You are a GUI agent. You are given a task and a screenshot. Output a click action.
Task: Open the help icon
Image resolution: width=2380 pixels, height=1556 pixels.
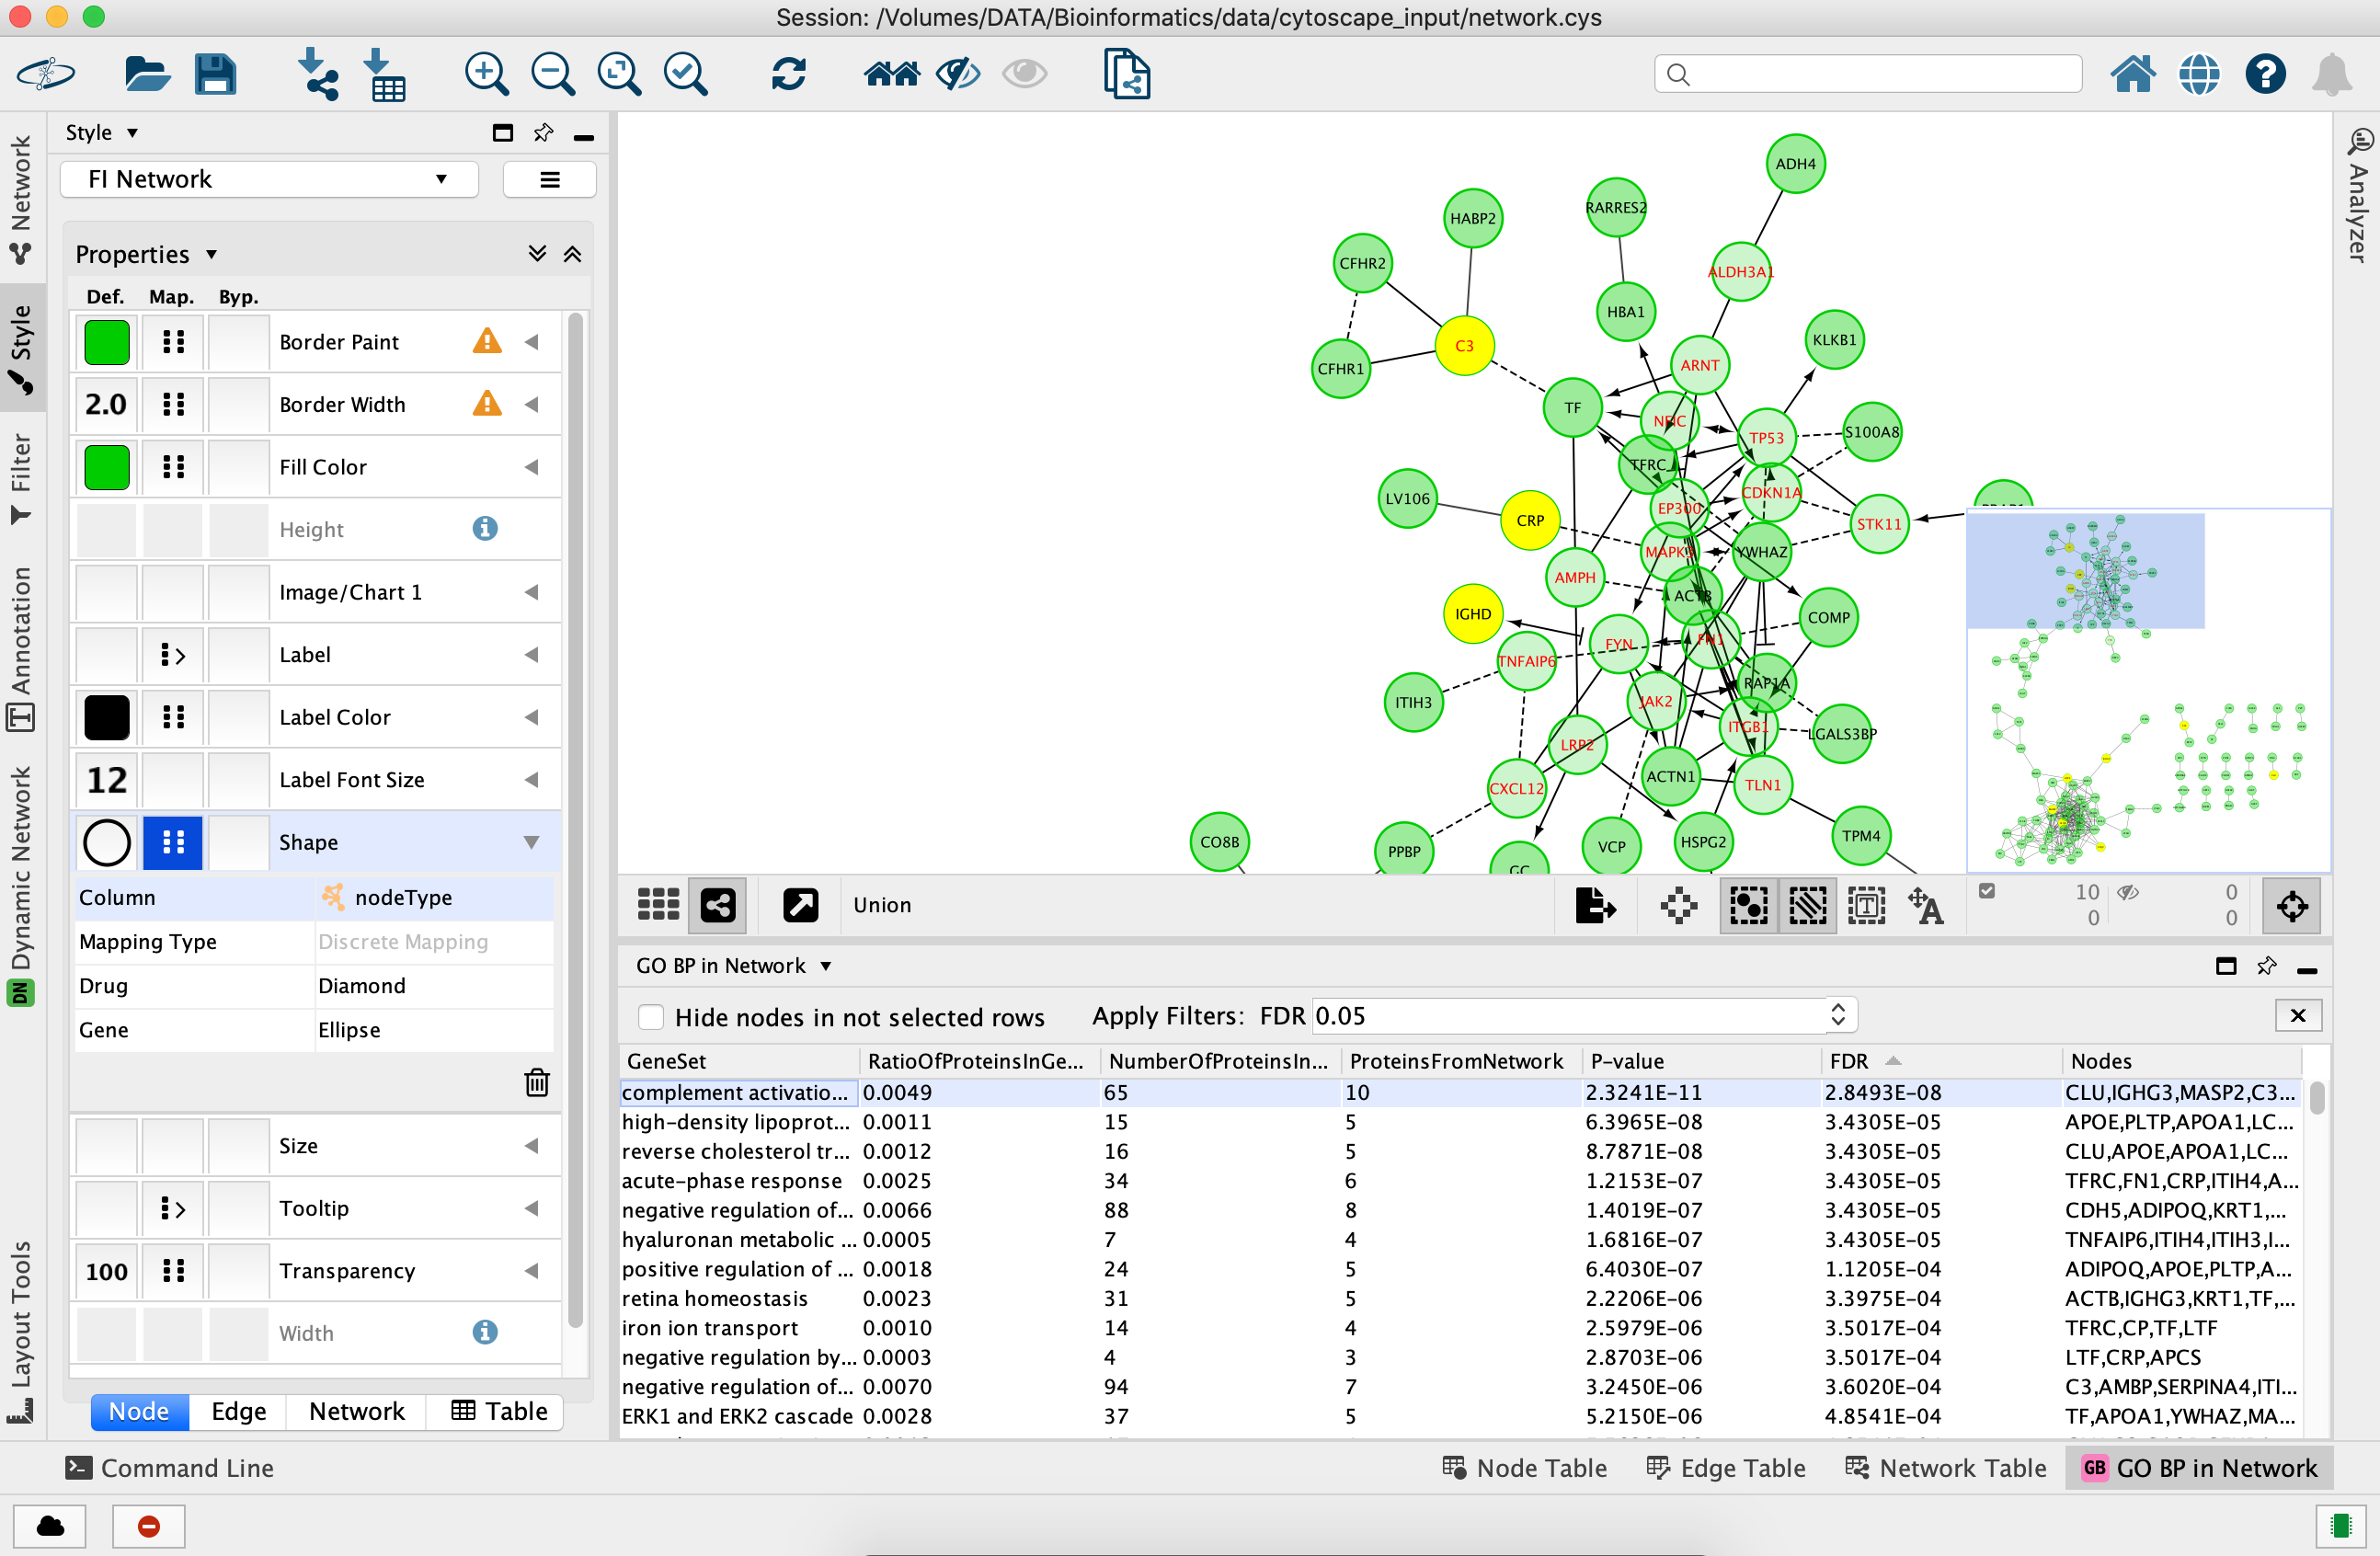click(2265, 74)
